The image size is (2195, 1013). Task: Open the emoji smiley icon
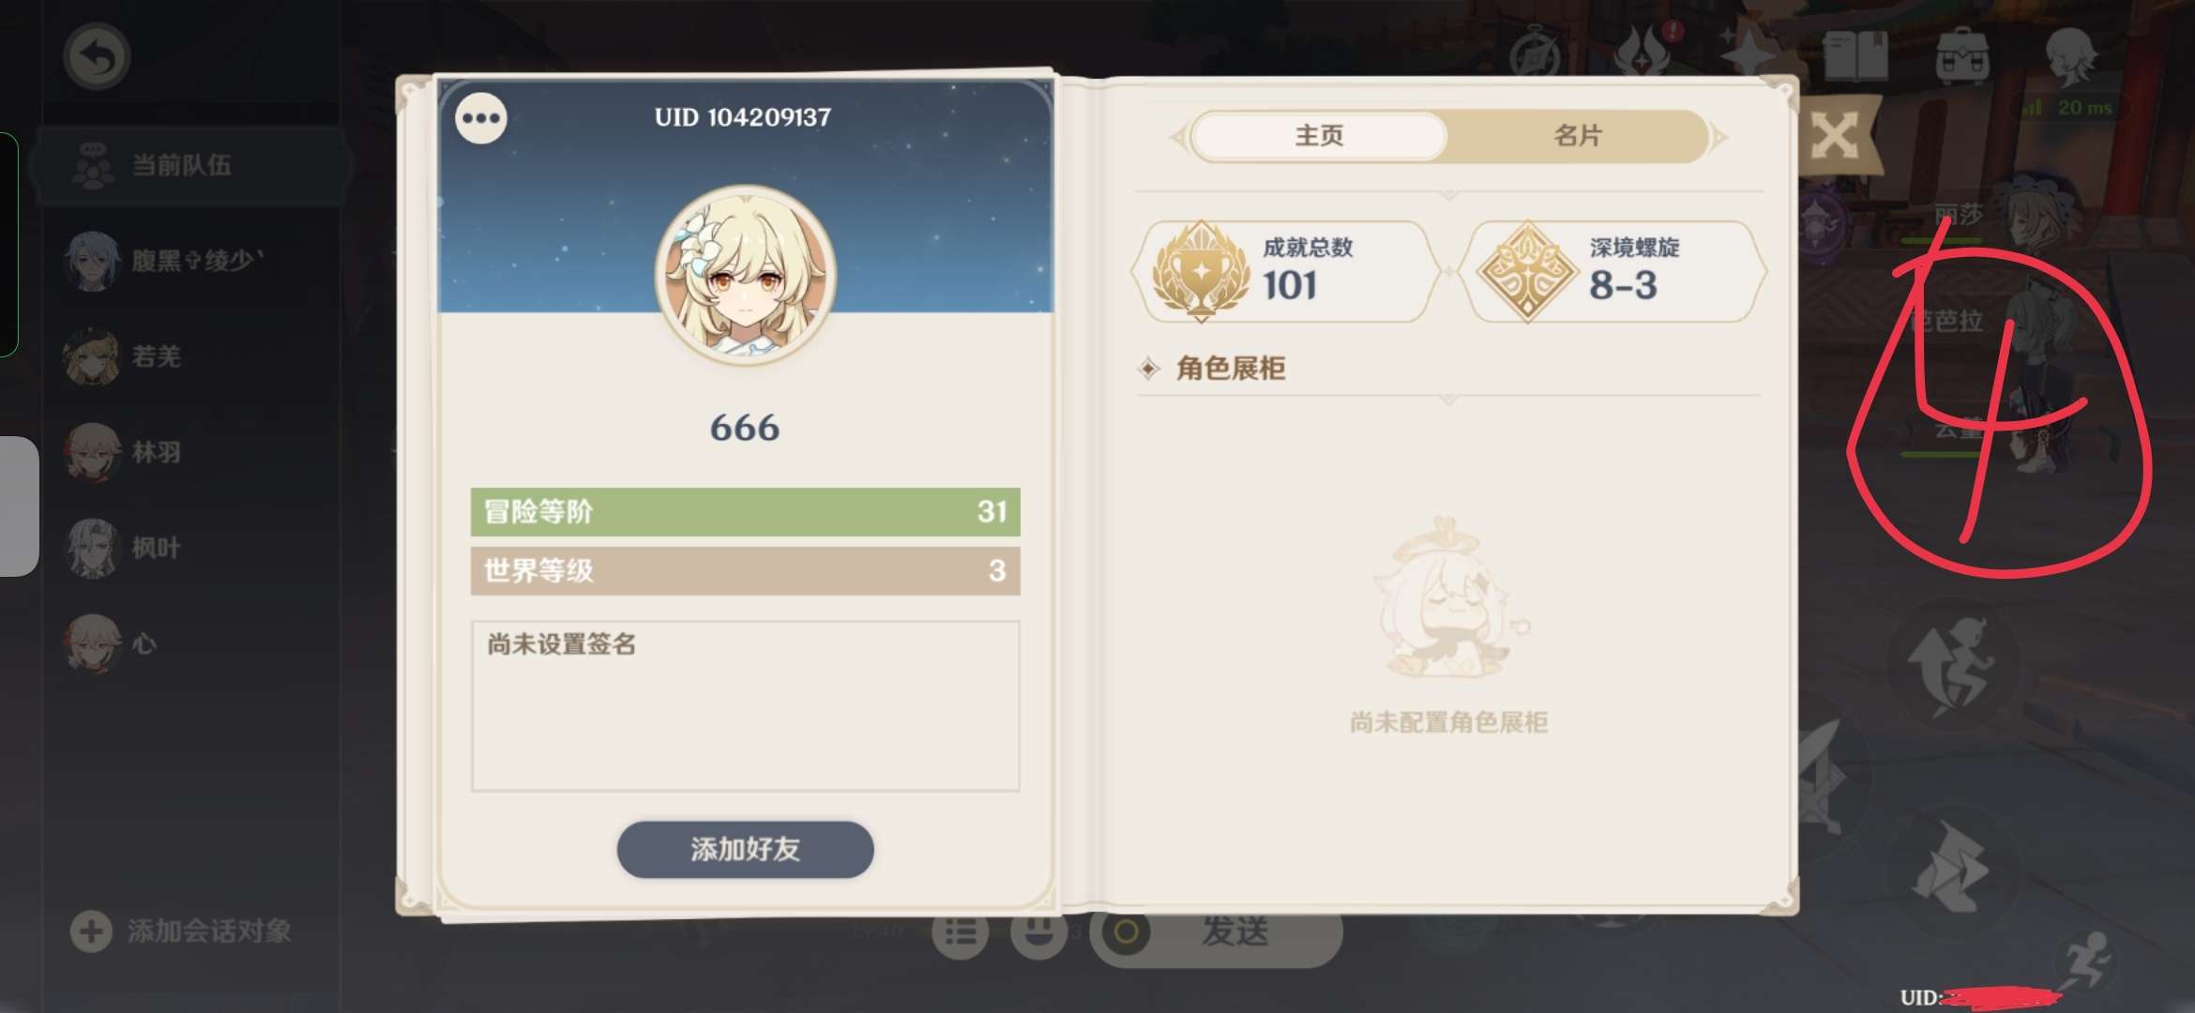coord(1039,931)
